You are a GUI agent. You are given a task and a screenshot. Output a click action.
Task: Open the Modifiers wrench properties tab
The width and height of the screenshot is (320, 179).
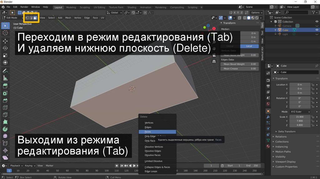pyautogui.click(x=268, y=117)
